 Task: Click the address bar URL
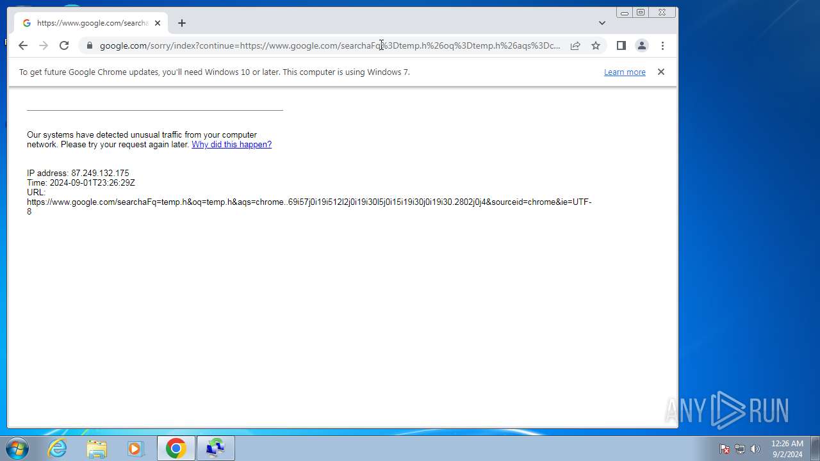click(x=330, y=45)
